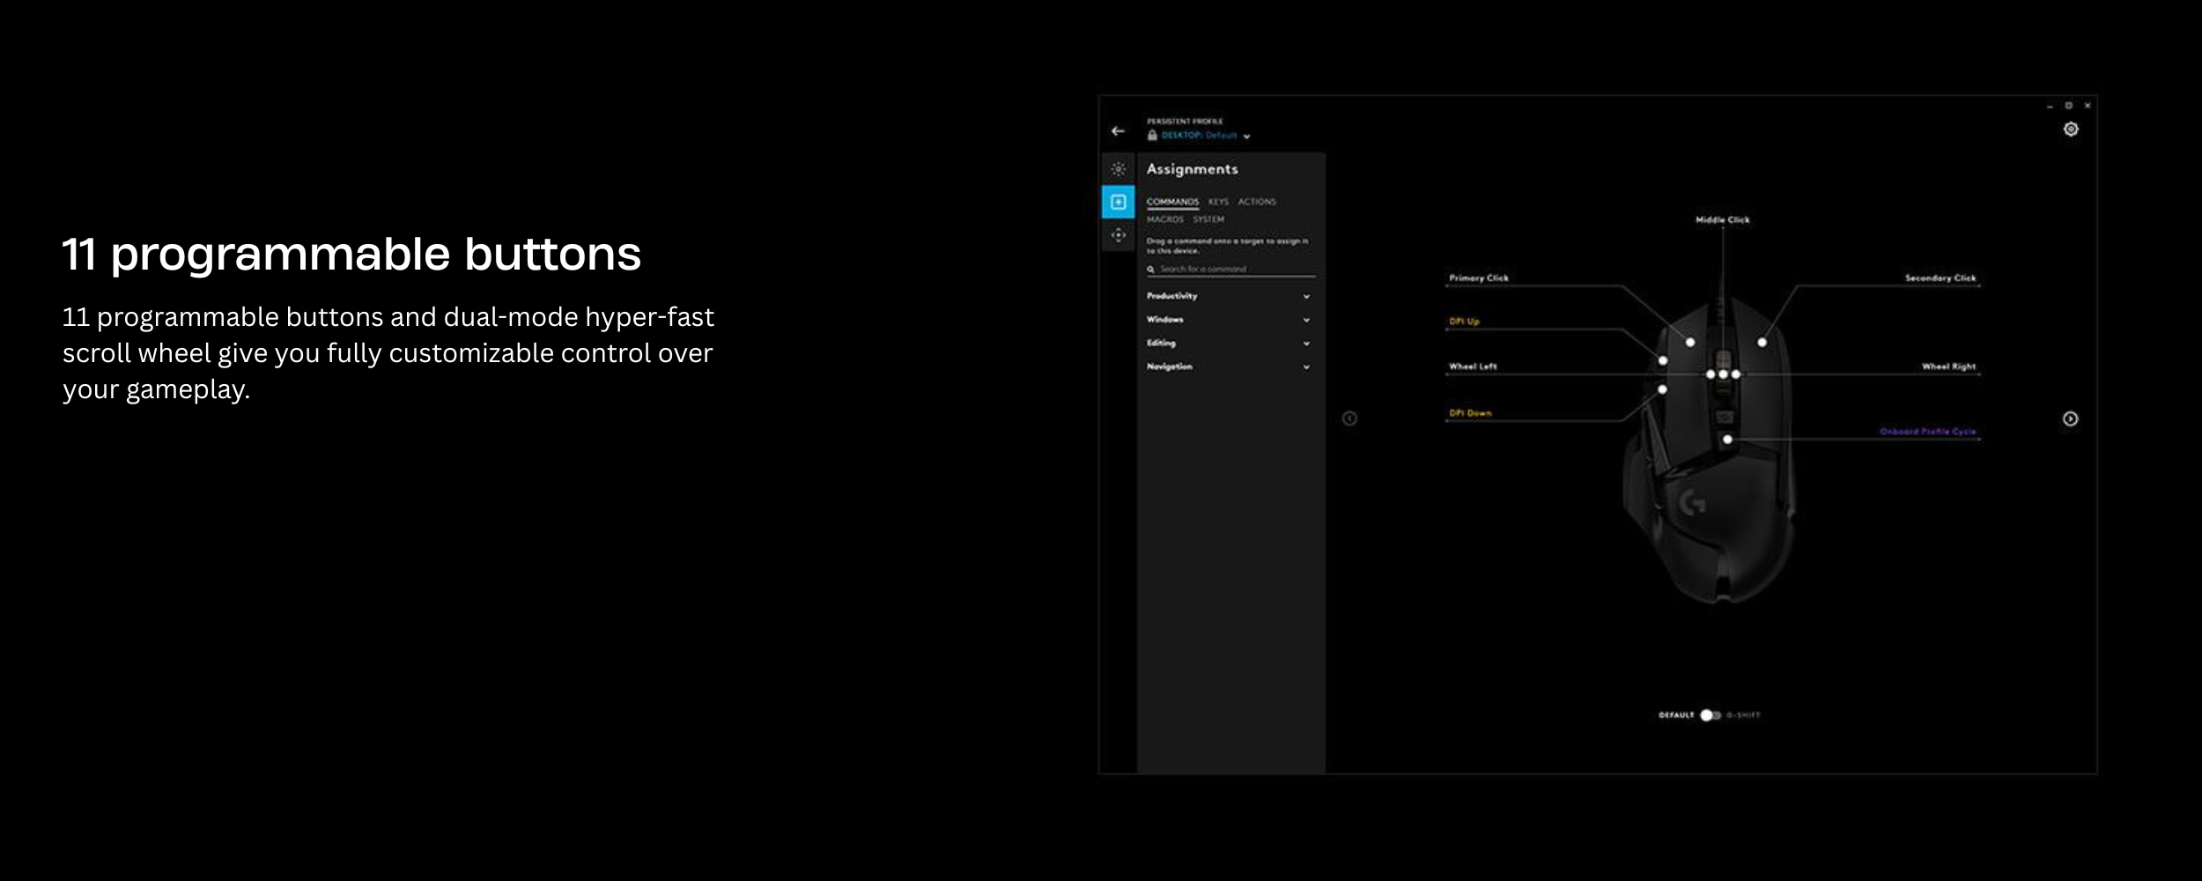Screen dimensions: 2202x881
Task: Click the profile lock icon
Action: (x=1152, y=135)
